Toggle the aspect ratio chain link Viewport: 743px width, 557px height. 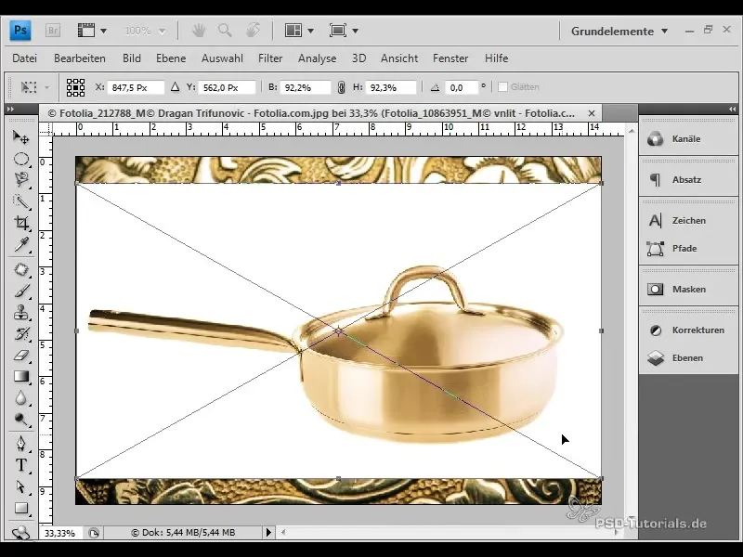click(x=341, y=87)
